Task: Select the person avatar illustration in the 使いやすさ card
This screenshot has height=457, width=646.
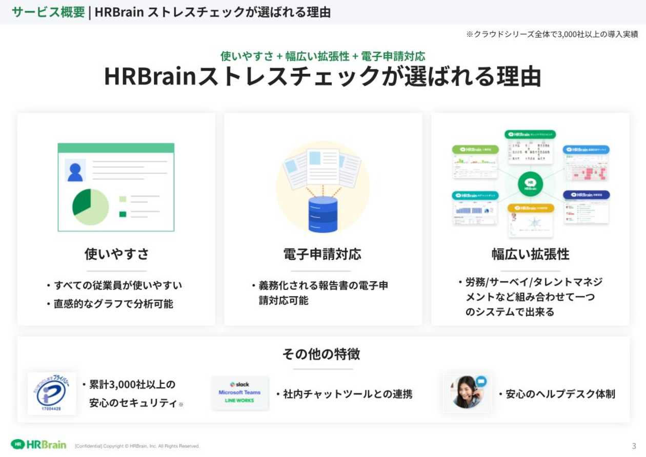Action: pyautogui.click(x=74, y=169)
